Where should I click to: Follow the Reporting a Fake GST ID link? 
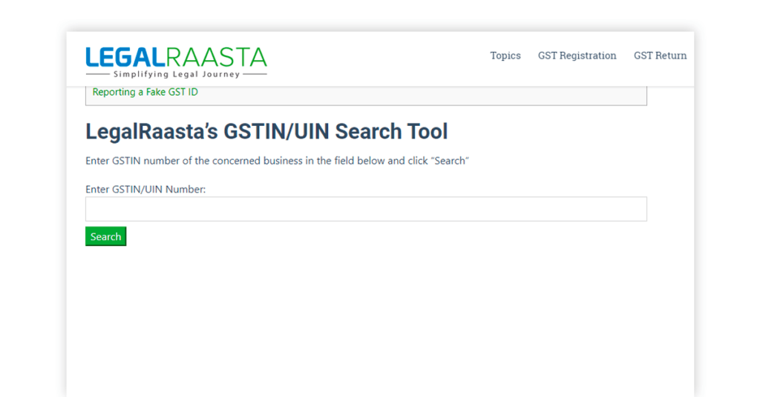click(x=145, y=92)
